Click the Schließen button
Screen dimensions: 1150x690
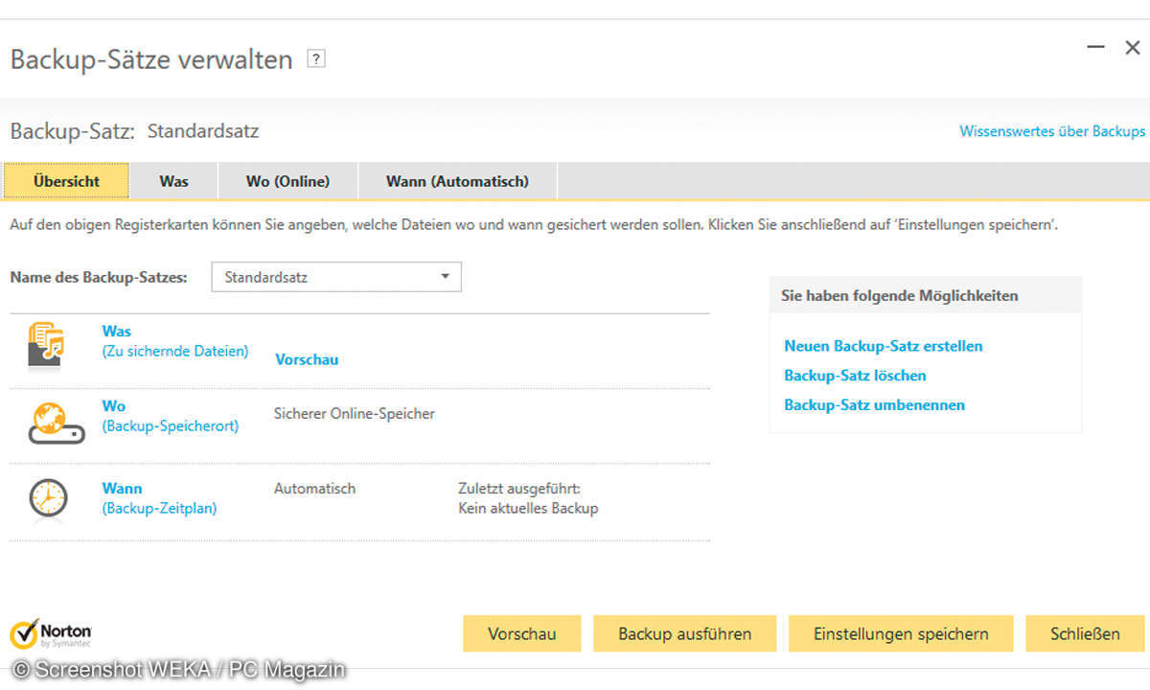(x=1085, y=633)
